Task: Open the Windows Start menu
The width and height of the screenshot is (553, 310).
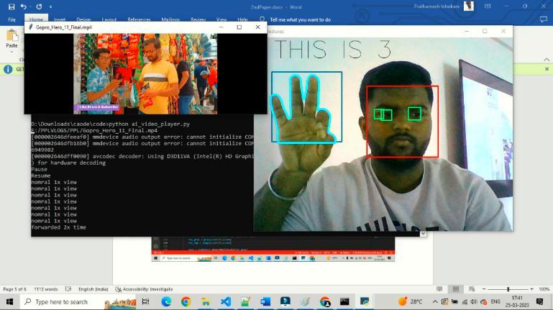Action: tap(9, 302)
